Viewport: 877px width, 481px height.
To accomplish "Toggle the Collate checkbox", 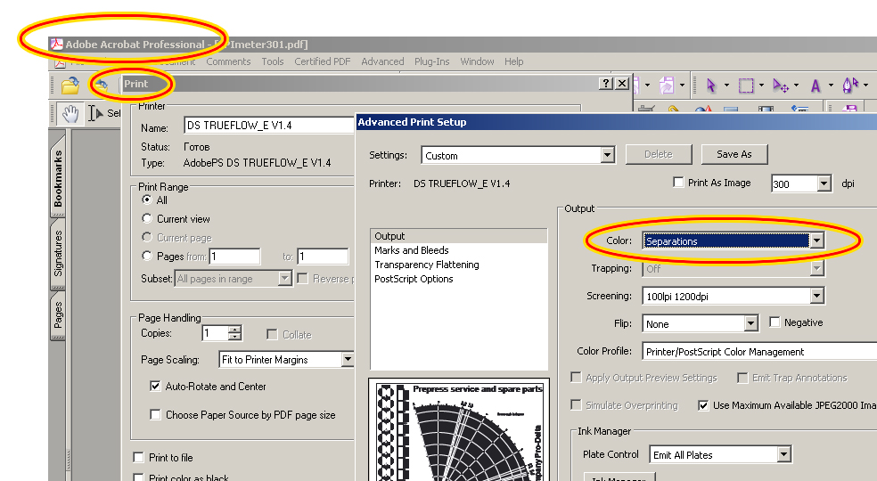I will click(x=272, y=334).
